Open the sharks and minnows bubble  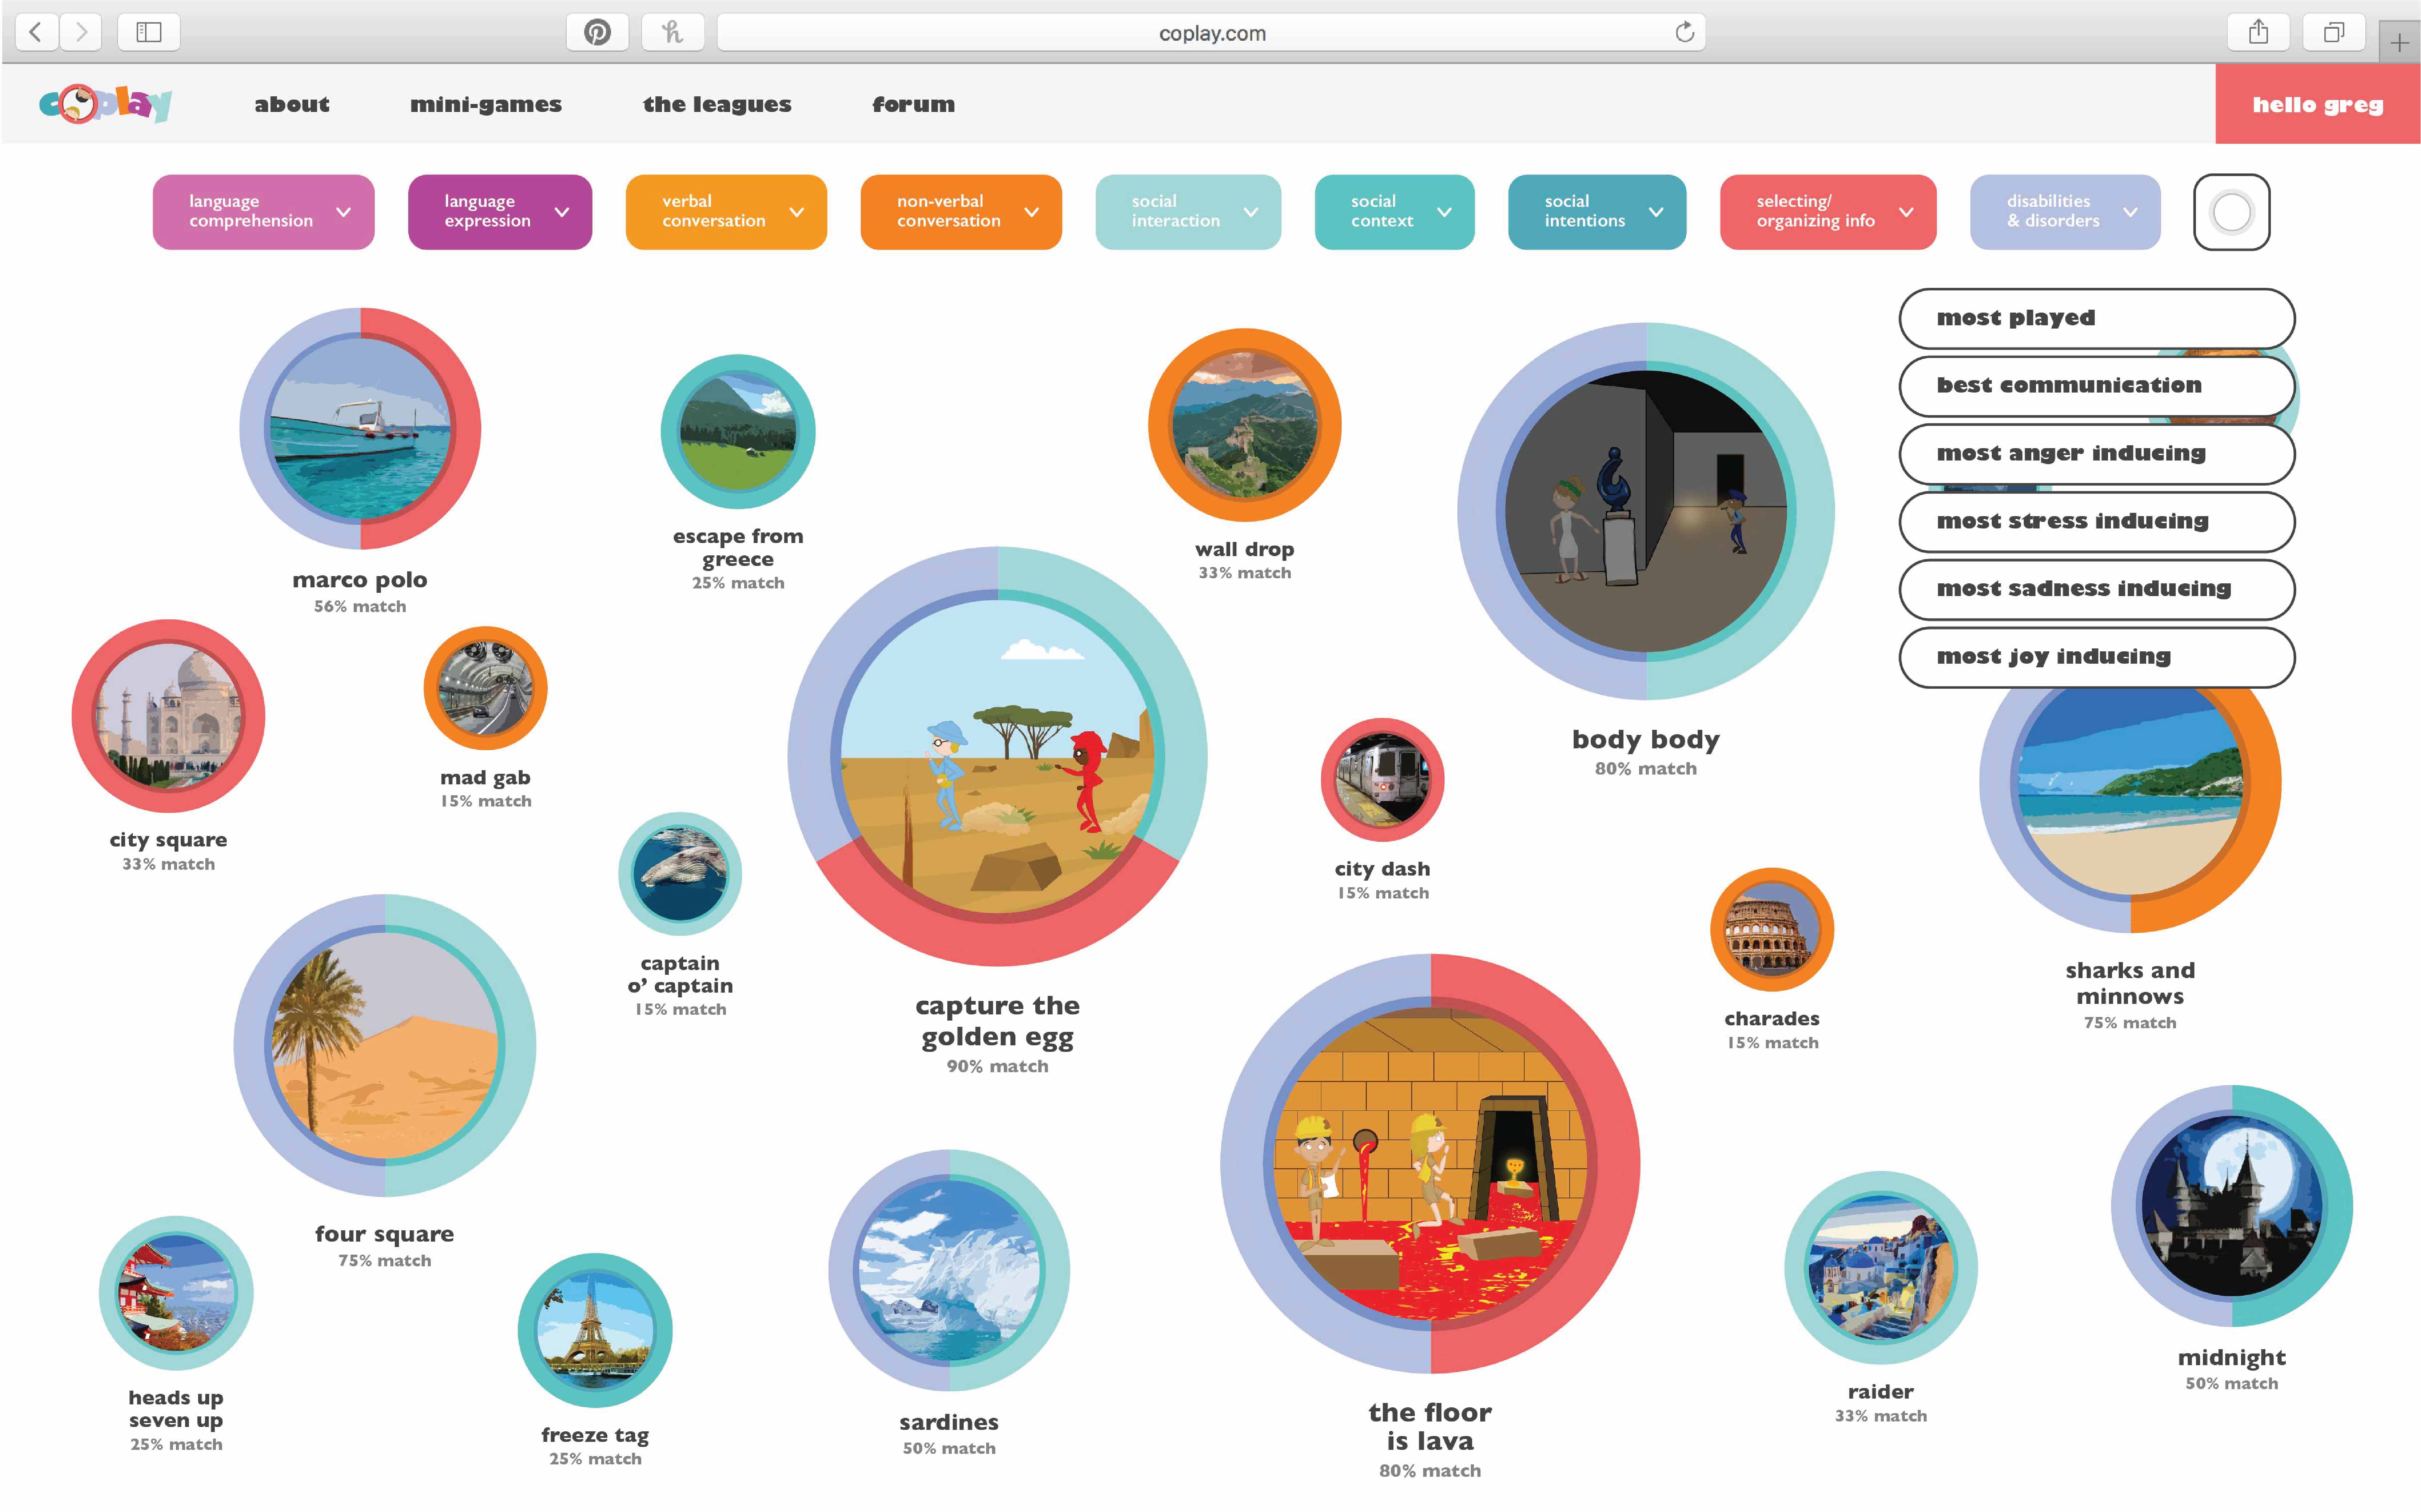pos(2130,782)
